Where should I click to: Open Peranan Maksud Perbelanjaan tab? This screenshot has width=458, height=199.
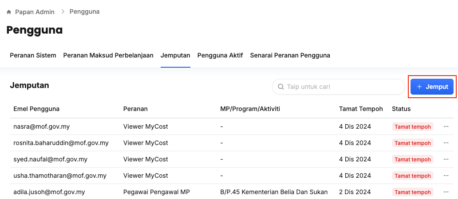pos(108,55)
